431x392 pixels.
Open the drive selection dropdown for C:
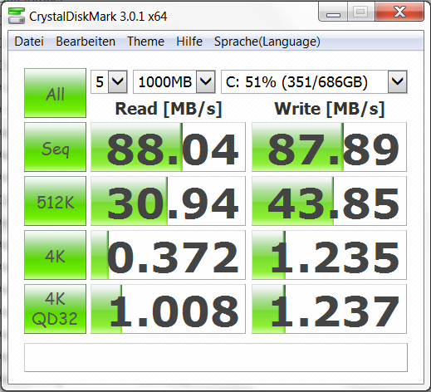click(314, 82)
